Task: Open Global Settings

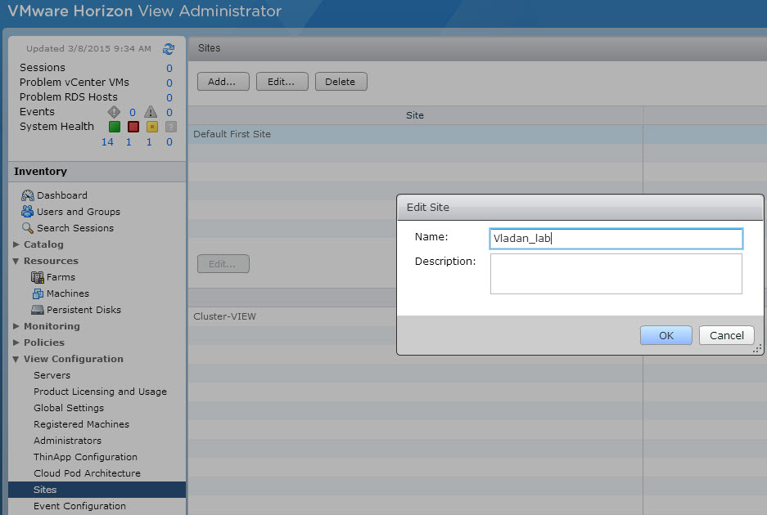Action: click(x=69, y=408)
